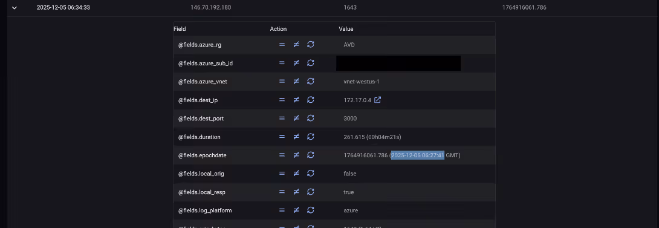Click equals filter icon for @fields.log_platform

[282, 210]
